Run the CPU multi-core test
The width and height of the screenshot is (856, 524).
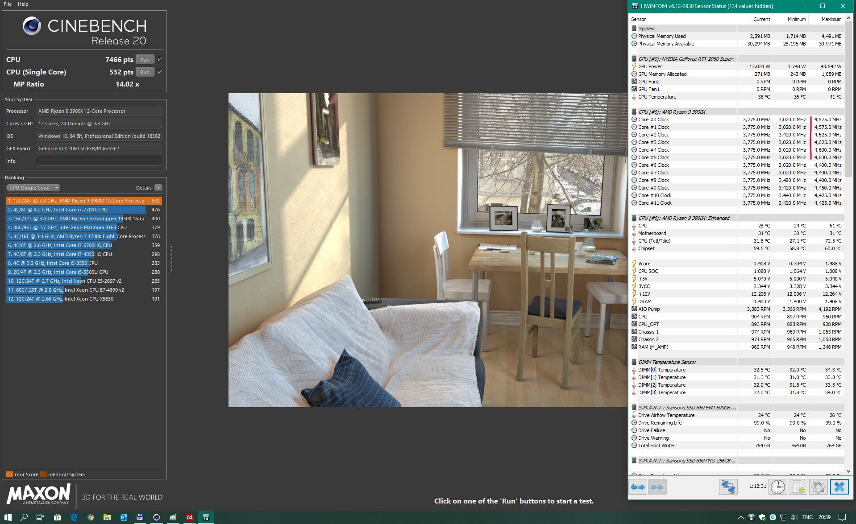tap(145, 60)
